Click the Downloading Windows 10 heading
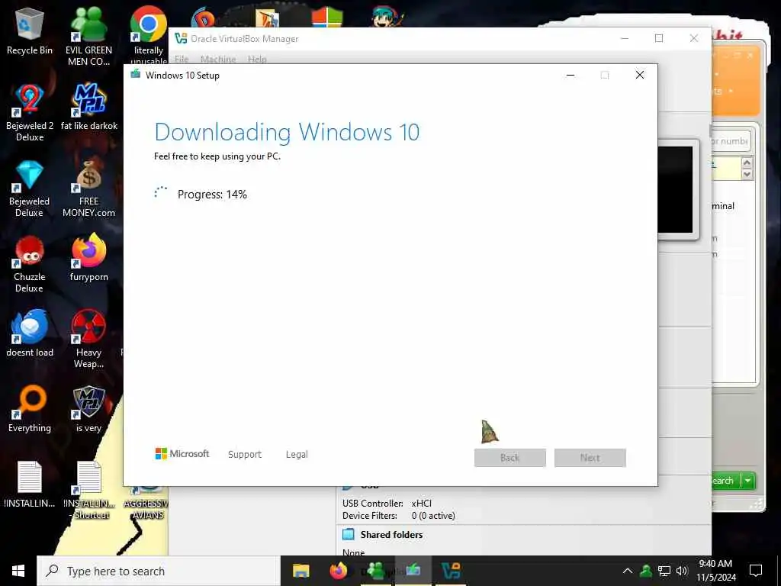 pos(287,132)
